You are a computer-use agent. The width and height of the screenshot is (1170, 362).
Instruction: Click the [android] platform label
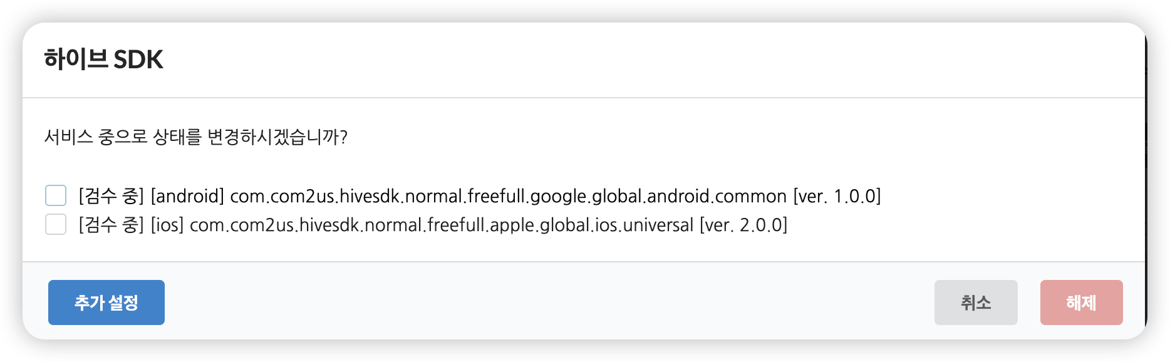click(x=187, y=196)
